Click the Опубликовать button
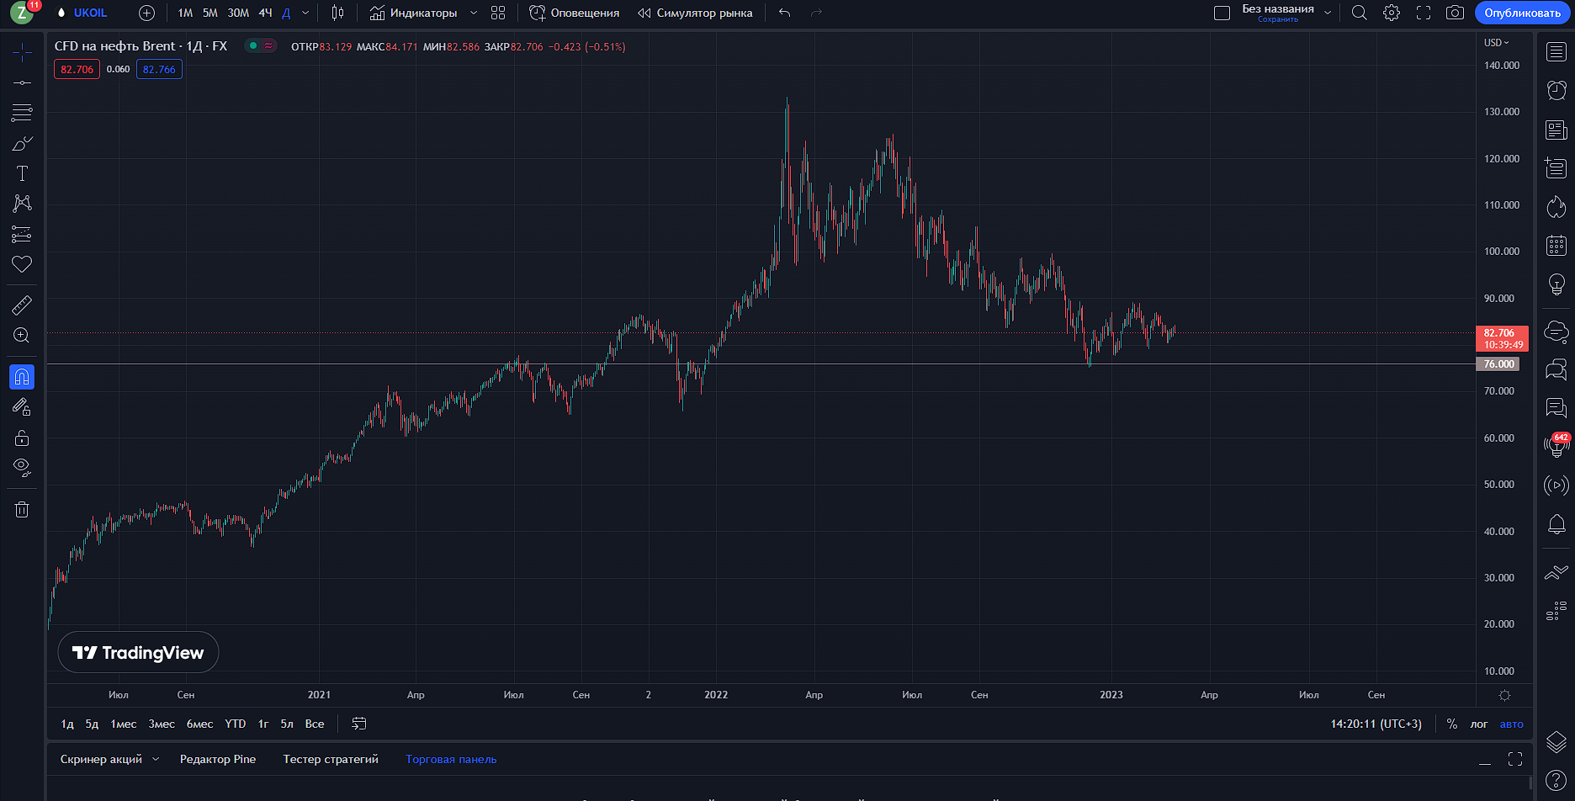Screen dimensions: 1575x801 (x=1522, y=13)
